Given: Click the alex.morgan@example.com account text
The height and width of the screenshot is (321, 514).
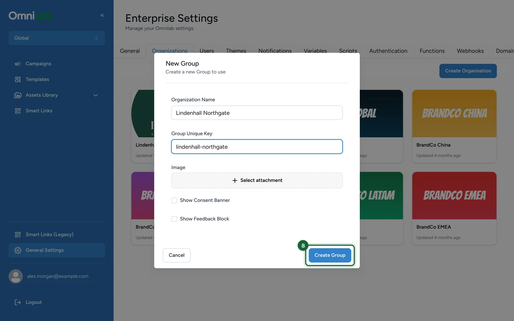Looking at the screenshot, I should coord(58,276).
